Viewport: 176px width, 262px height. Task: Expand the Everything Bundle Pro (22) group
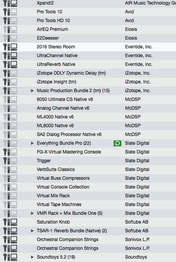[x=32, y=143]
